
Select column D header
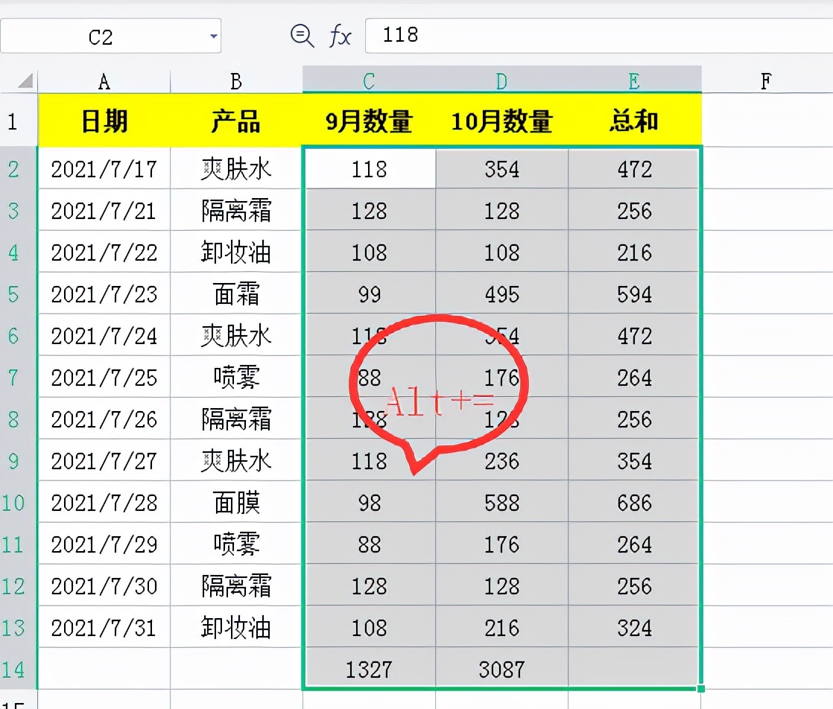point(501,80)
